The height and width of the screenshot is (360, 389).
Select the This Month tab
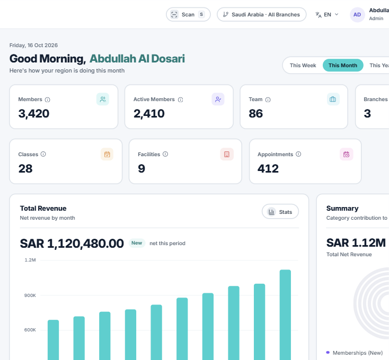[343, 66]
